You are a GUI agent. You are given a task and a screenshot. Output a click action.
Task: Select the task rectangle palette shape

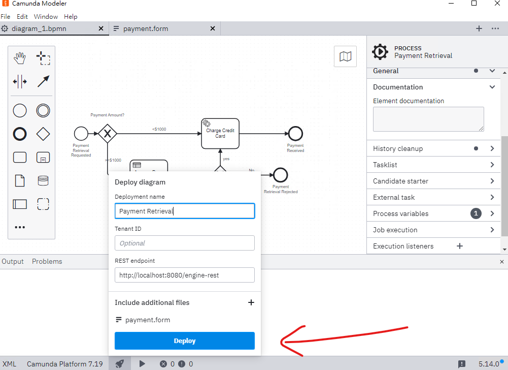[x=20, y=158]
